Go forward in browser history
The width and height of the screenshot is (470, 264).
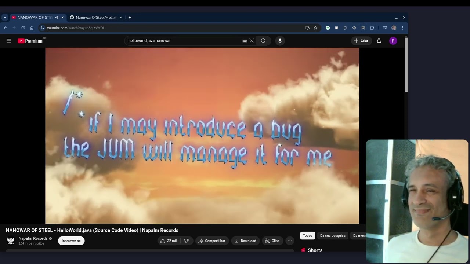(x=14, y=28)
